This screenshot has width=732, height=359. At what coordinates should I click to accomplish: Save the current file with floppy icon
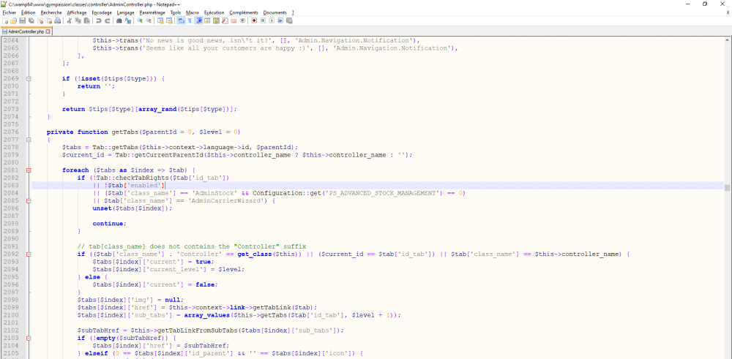[x=23, y=20]
